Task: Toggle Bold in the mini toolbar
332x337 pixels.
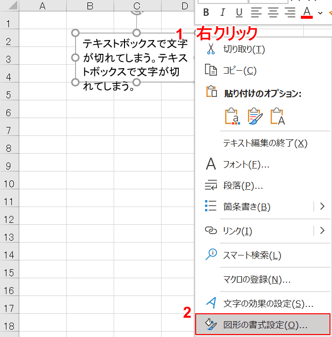Action: pos(206,12)
